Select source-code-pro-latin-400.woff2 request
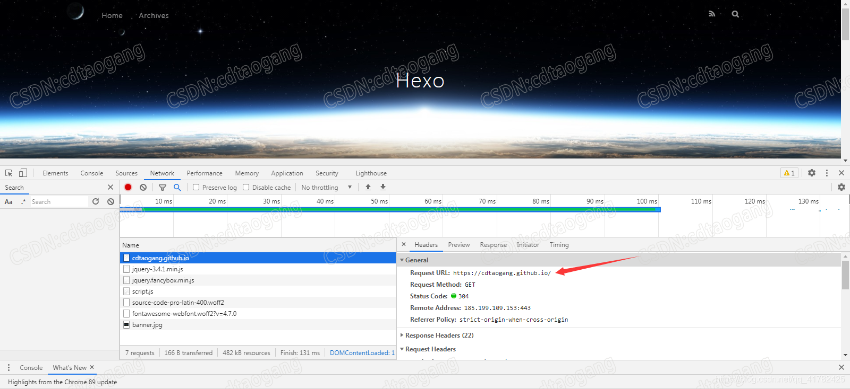This screenshot has width=850, height=389. (258, 303)
